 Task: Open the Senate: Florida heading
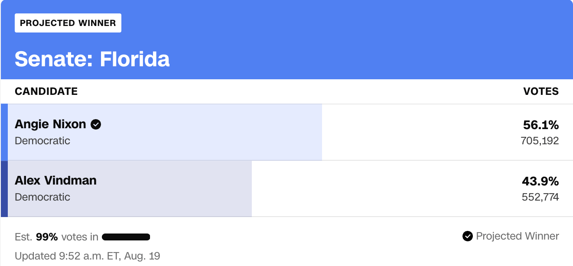[x=92, y=59]
